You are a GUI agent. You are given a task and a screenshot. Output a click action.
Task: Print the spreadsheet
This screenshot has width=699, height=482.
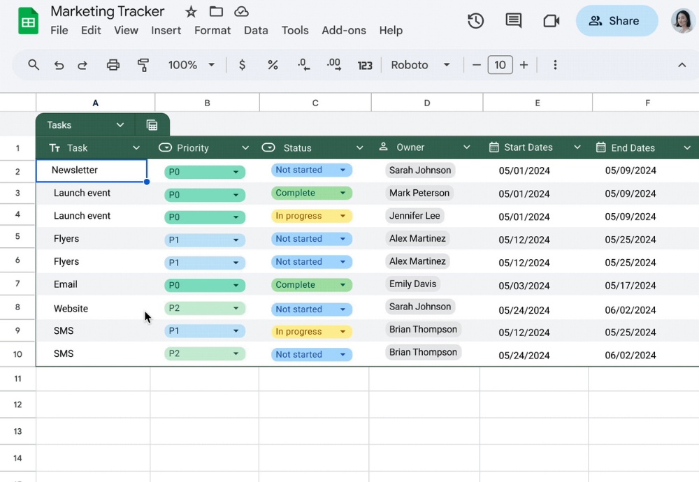[113, 65]
